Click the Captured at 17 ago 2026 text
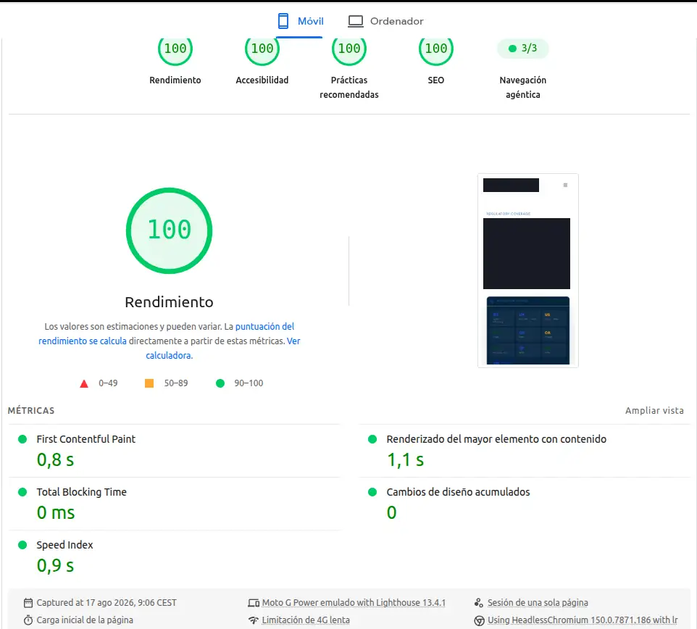Viewport: 697px width, 629px height. tap(107, 603)
